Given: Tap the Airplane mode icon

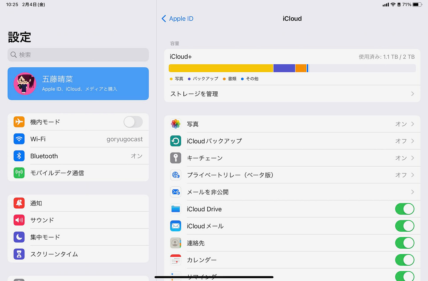Looking at the screenshot, I should point(19,122).
